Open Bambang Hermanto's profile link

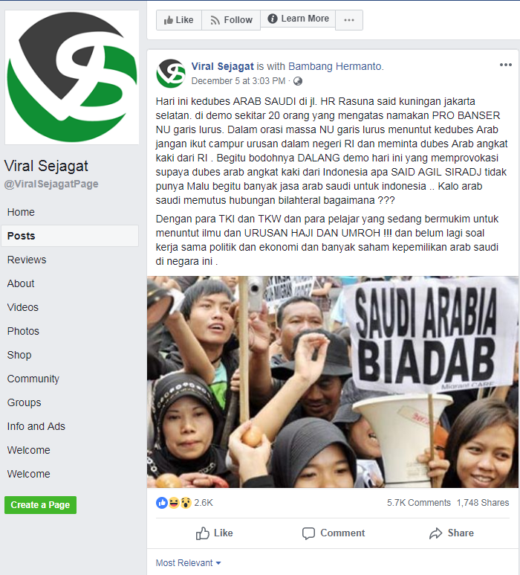tap(335, 66)
